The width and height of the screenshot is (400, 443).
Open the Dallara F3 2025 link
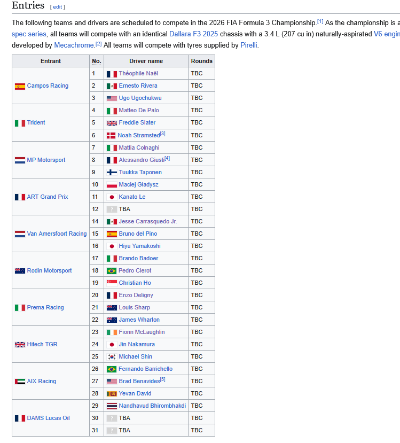coord(193,34)
